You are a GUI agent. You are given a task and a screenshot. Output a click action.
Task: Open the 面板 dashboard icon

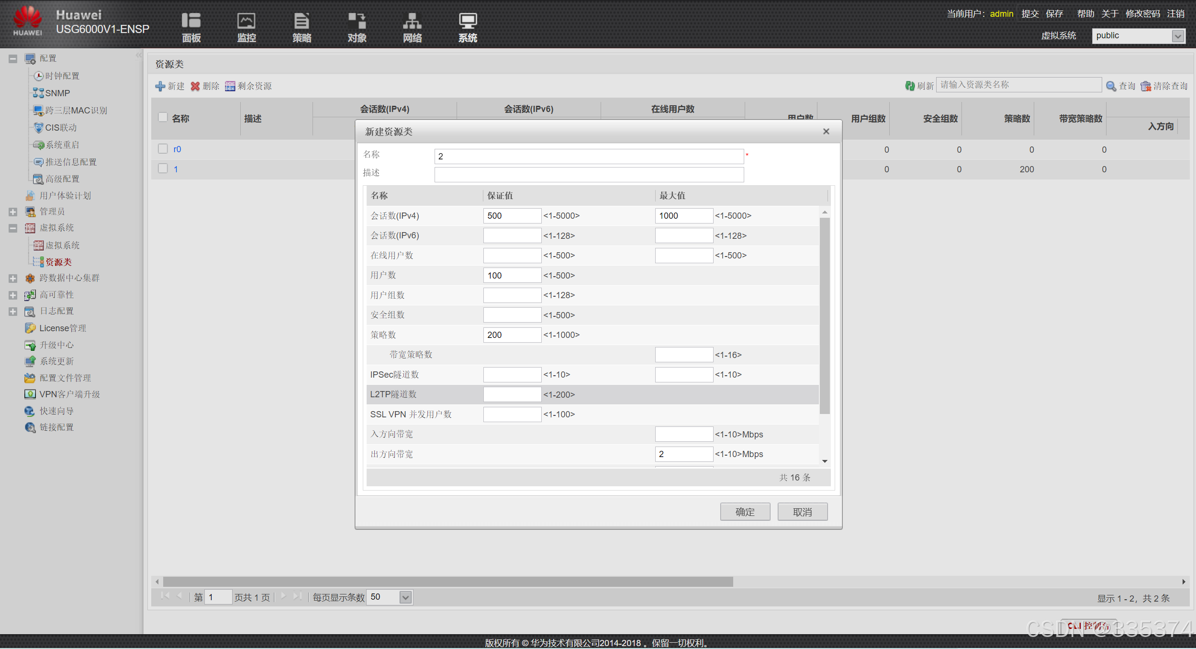tap(191, 21)
